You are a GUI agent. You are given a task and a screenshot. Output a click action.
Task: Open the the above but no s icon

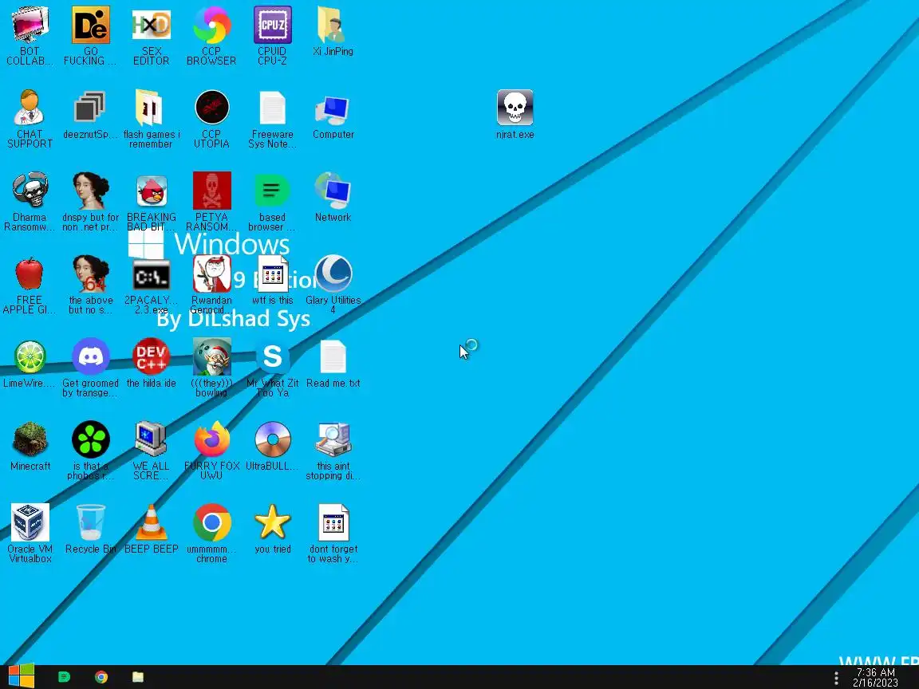(91, 285)
